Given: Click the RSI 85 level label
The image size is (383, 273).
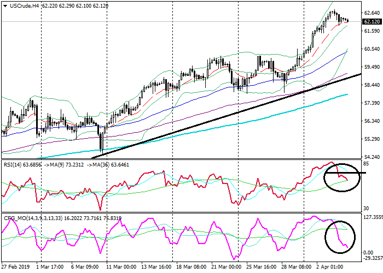Looking at the screenshot, I should coord(367,164).
